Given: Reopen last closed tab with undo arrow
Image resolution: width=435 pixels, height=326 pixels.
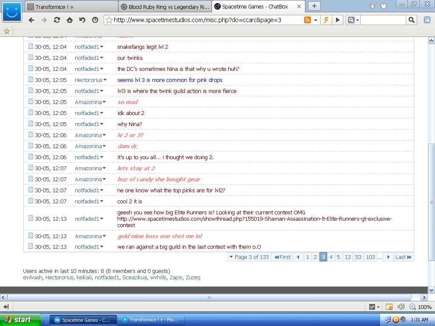Looking at the screenshot, I should [82, 20].
